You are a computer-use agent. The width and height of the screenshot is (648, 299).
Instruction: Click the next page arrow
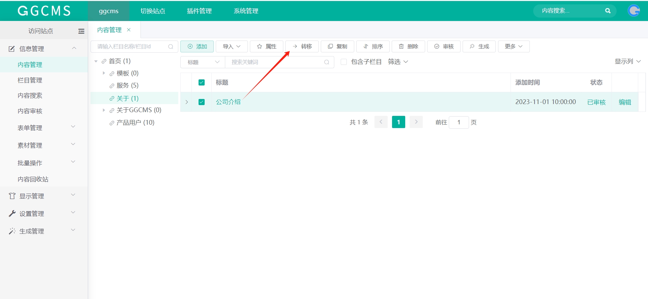pyautogui.click(x=416, y=122)
